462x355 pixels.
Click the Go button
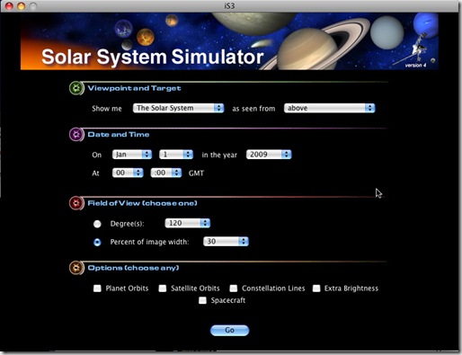click(229, 330)
